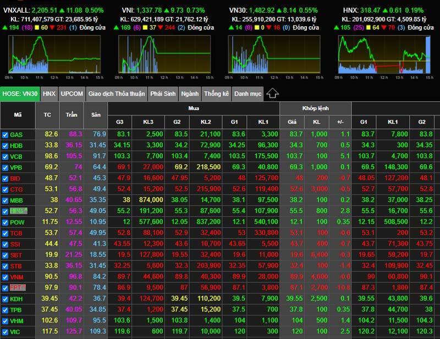Image resolution: width=440 pixels, height=339 pixels.
Task: Select the Phái Sinh derivatives tab
Action: point(163,94)
